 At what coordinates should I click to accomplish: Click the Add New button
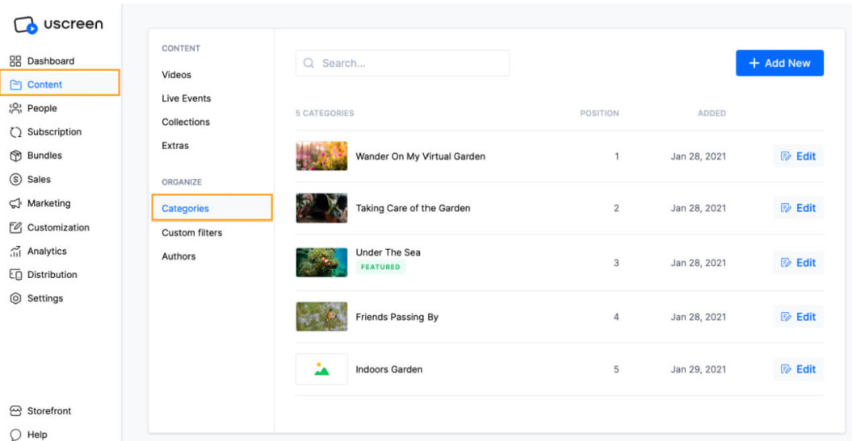tap(779, 63)
